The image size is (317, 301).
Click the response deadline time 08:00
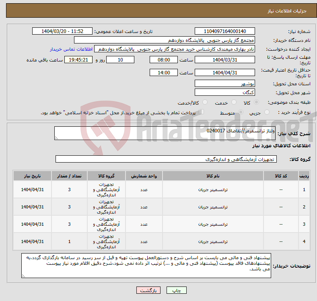(164, 60)
